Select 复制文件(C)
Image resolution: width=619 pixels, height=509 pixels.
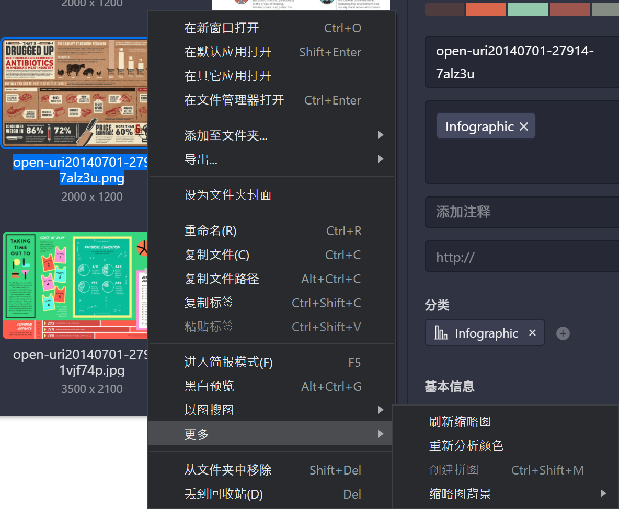coord(272,255)
